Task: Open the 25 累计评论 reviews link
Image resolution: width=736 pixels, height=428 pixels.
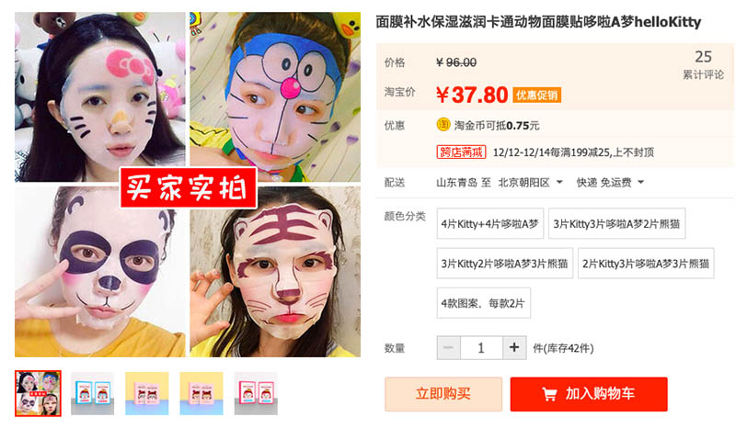Action: pyautogui.click(x=703, y=64)
